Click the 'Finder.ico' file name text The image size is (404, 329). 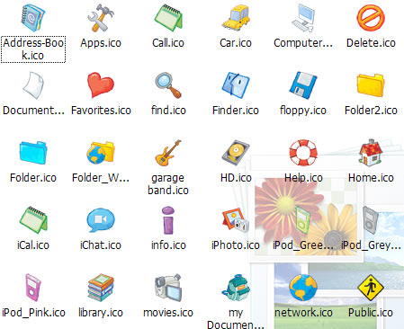pos(236,111)
